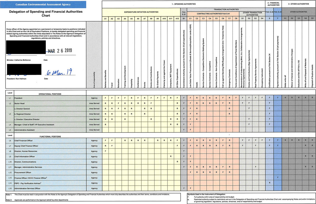Screen dimensions: 316x204
Task: Click the Note 2 label at bottom
Action: pyautogui.click(x=9, y=200)
